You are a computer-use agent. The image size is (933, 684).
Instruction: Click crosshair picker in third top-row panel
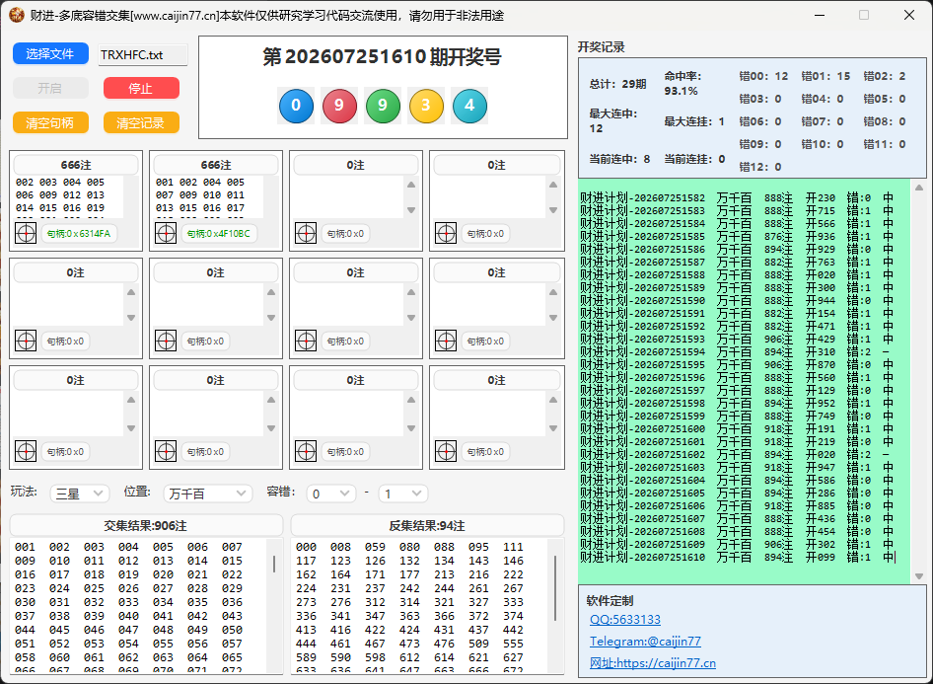pyautogui.click(x=306, y=233)
